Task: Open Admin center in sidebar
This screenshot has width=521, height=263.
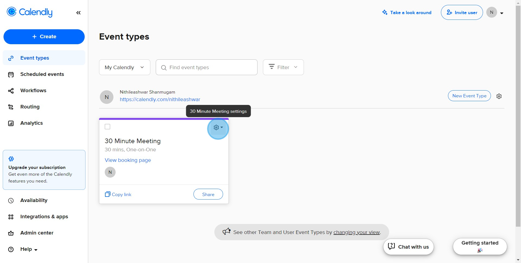Action: pyautogui.click(x=44, y=233)
